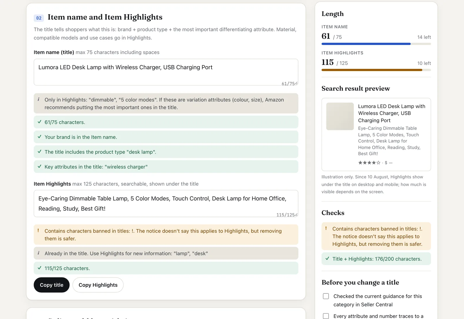Click the checkmark beside 'Your brand is in the Item name.'
The image size is (464, 319).
(x=39, y=137)
